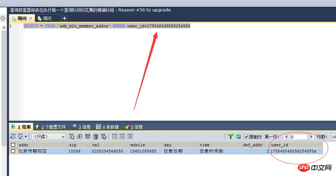The height and width of the screenshot is (176, 336).
Task: Open the 2 个配置文件 profiles tab
Action: tap(51, 127)
